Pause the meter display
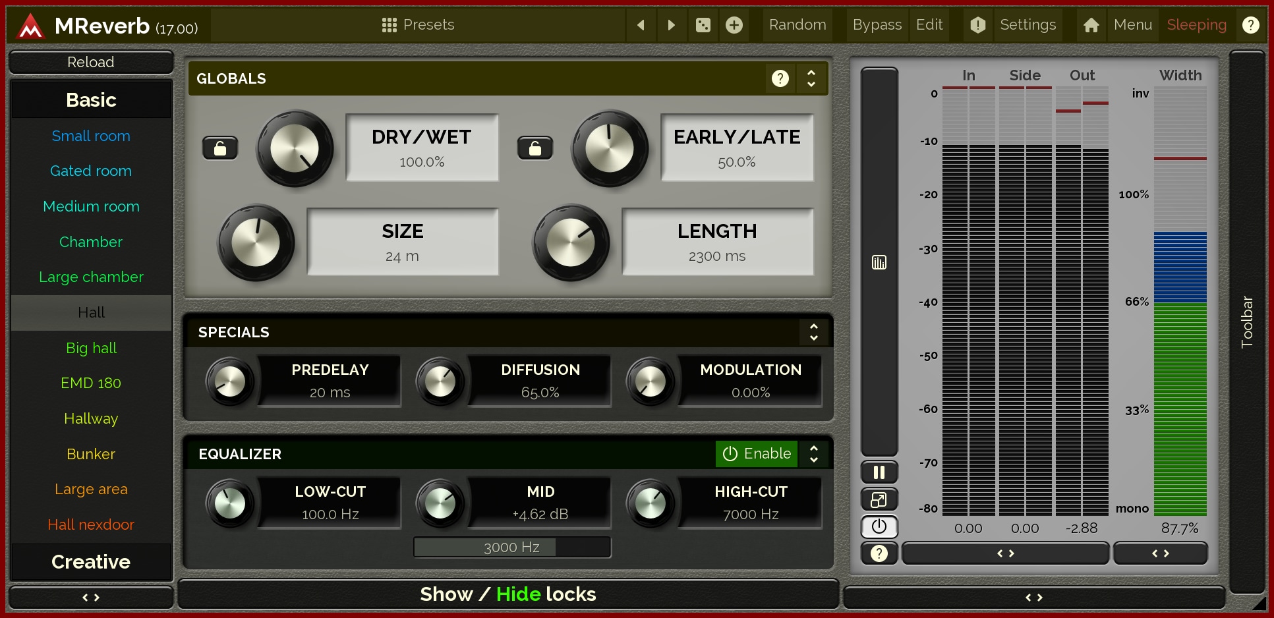 879,472
